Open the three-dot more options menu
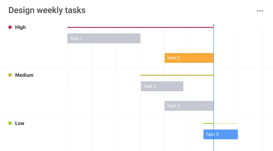This screenshot has height=151, width=273. tap(260, 11)
